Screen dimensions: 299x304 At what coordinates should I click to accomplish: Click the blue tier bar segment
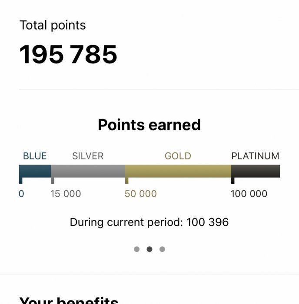[35, 171]
